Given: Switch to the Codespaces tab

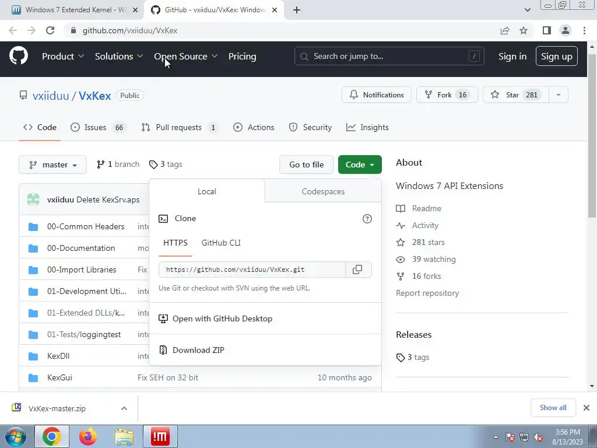Looking at the screenshot, I should [323, 191].
